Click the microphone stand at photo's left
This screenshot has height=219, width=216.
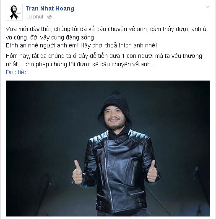point(46,194)
